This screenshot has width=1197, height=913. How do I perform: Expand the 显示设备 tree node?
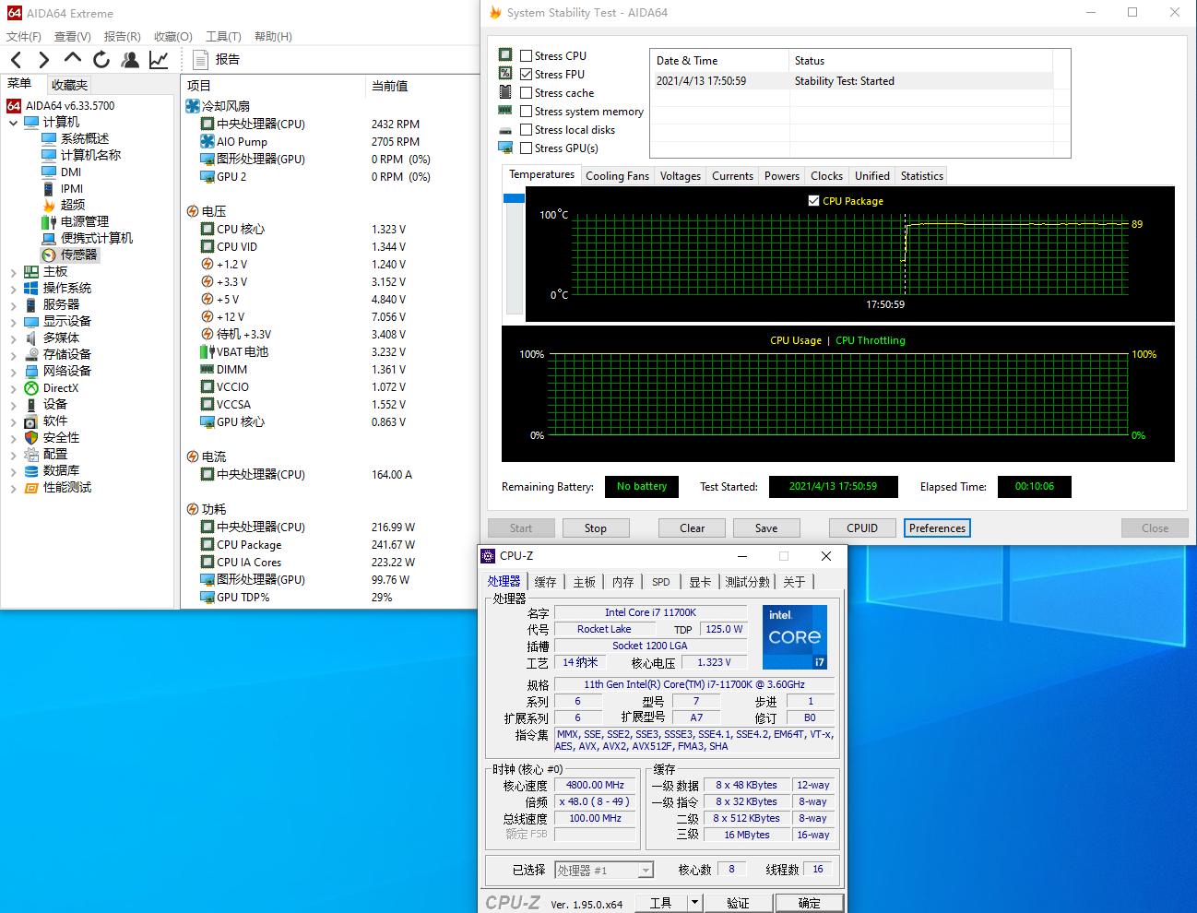14,322
